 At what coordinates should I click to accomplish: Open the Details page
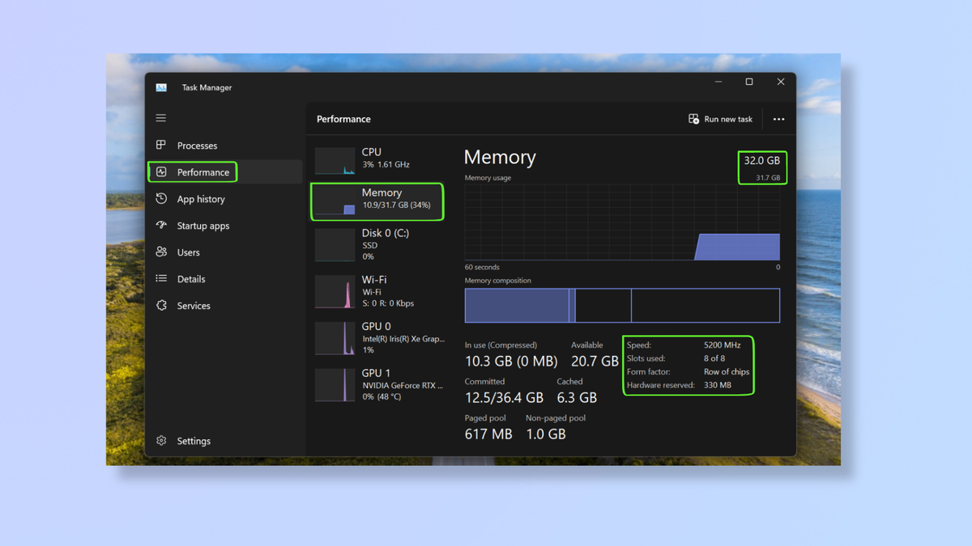pos(225,279)
